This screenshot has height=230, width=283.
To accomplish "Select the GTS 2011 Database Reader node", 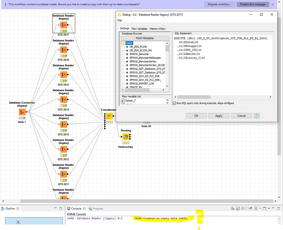I will point(63,174).
